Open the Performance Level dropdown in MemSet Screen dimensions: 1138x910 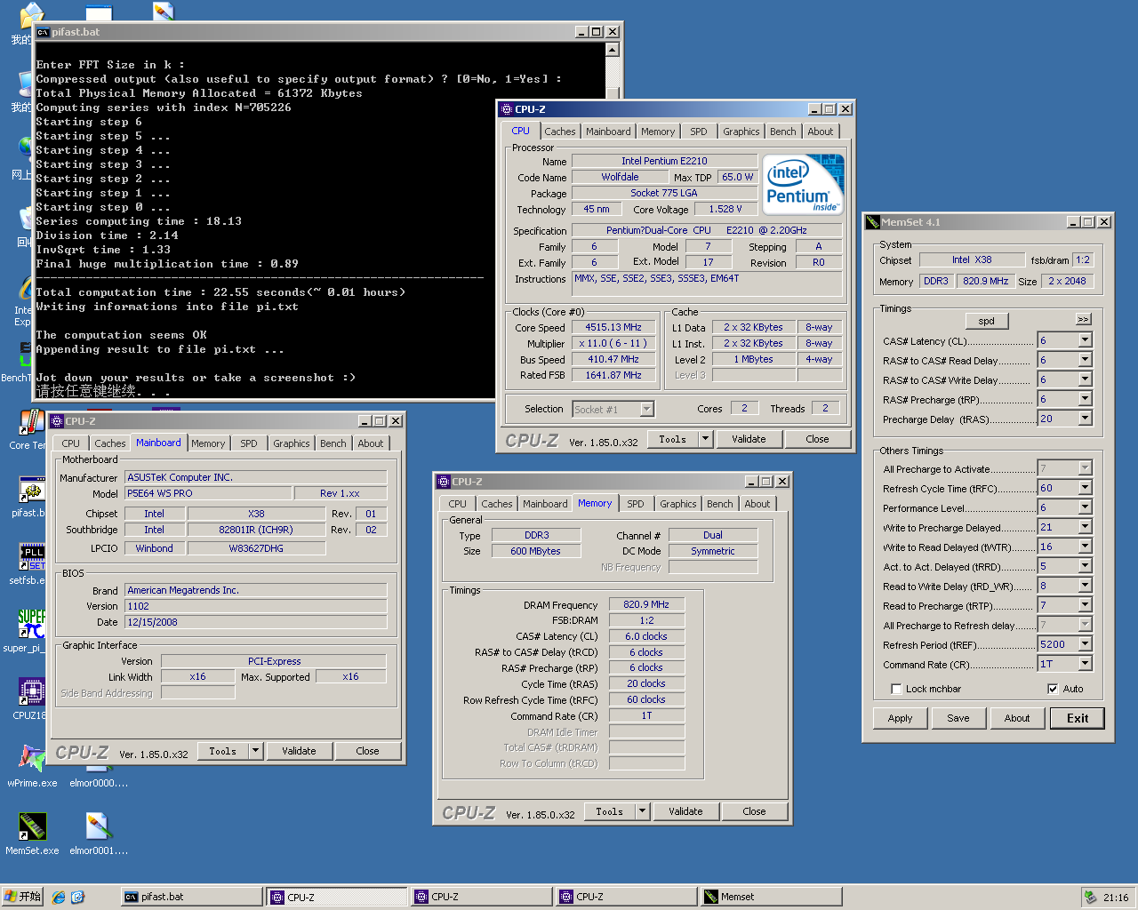coord(1085,507)
